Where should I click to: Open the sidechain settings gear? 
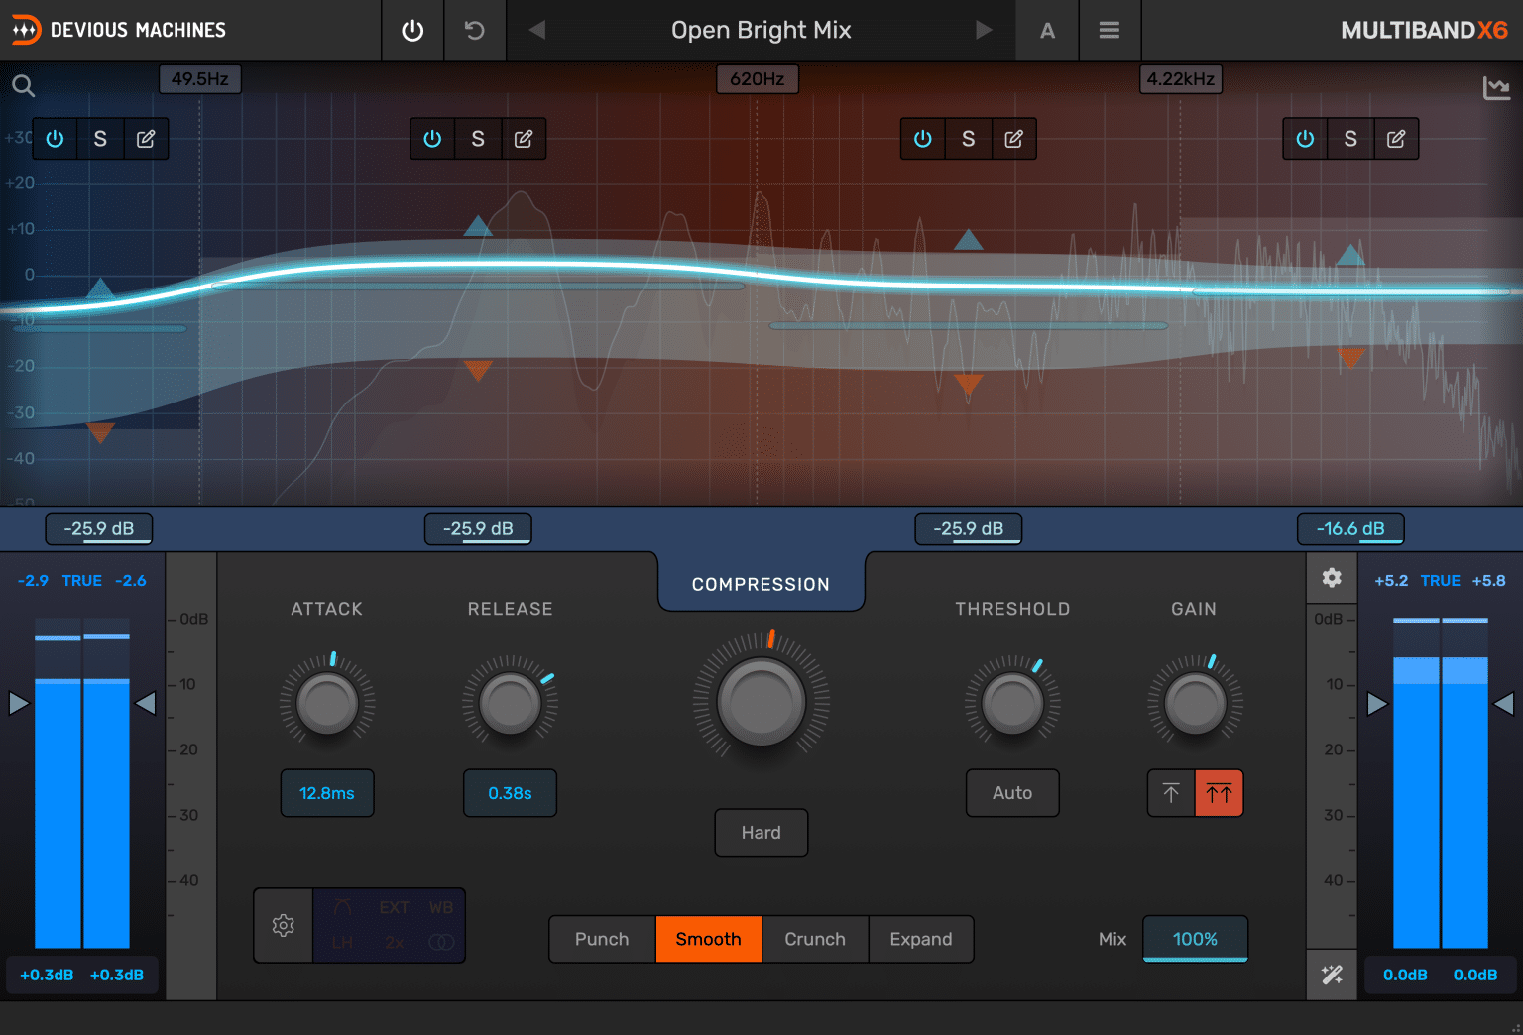tap(283, 925)
